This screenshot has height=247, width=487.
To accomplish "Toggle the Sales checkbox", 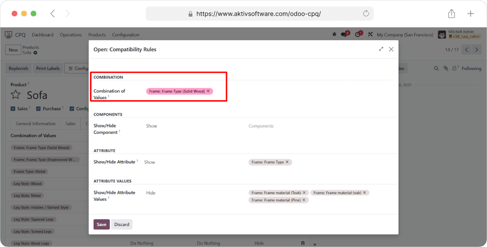I will (13, 109).
